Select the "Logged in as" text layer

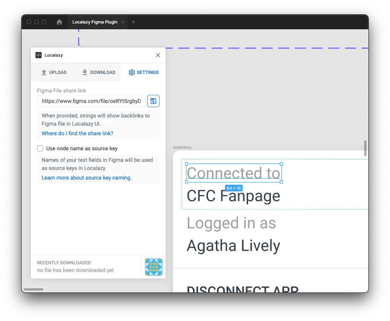(x=231, y=223)
